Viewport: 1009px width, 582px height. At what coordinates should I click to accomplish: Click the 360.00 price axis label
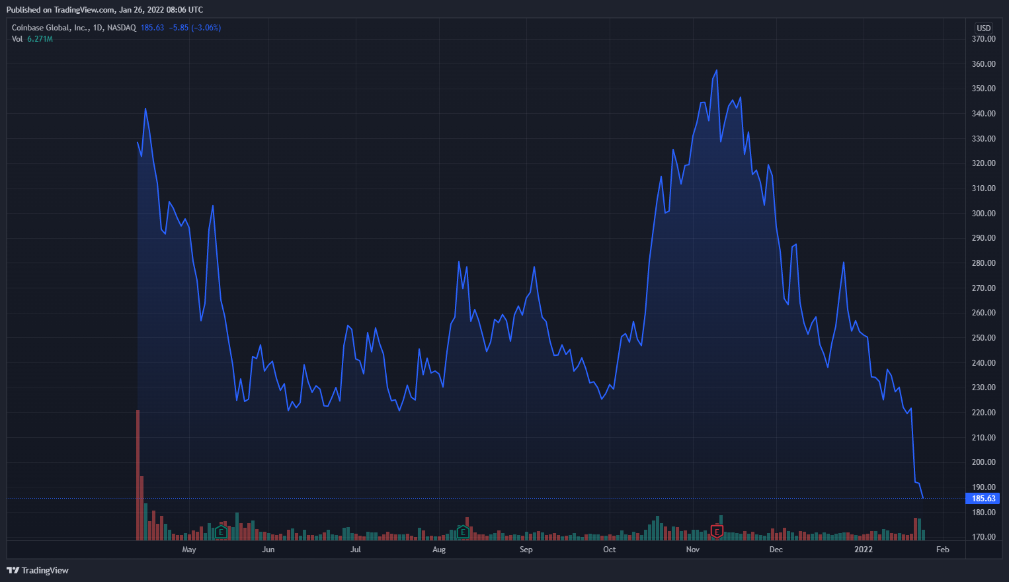click(984, 64)
